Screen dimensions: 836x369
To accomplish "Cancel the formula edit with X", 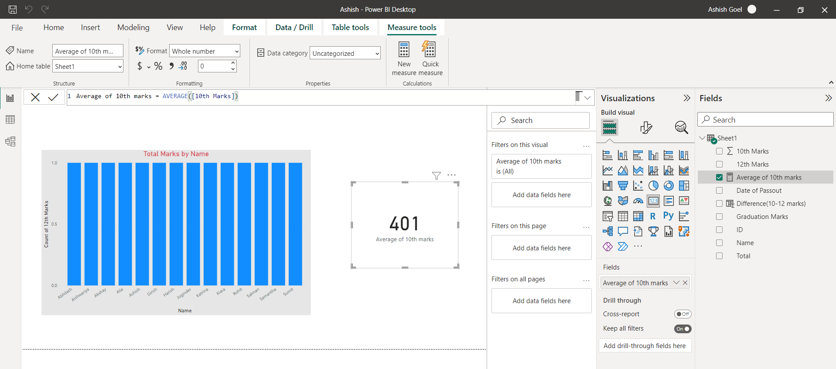I will [35, 97].
